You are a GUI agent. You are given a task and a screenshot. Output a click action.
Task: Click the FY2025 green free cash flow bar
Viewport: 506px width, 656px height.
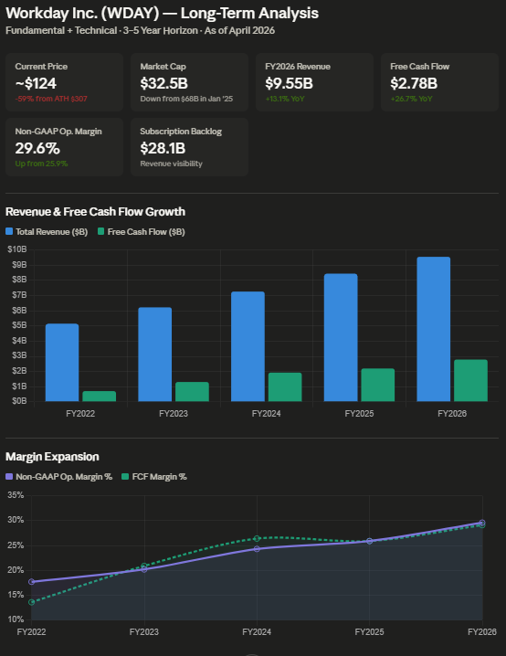click(377, 385)
